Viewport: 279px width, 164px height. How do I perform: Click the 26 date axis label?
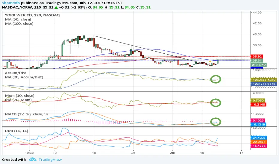point(133,153)
